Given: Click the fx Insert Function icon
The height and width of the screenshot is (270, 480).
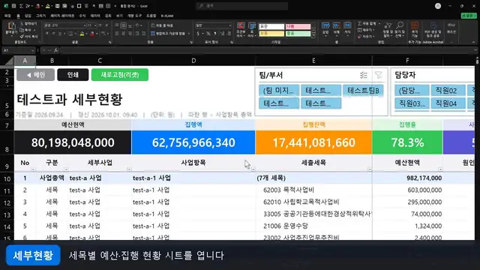Looking at the screenshot, I should (55, 50).
